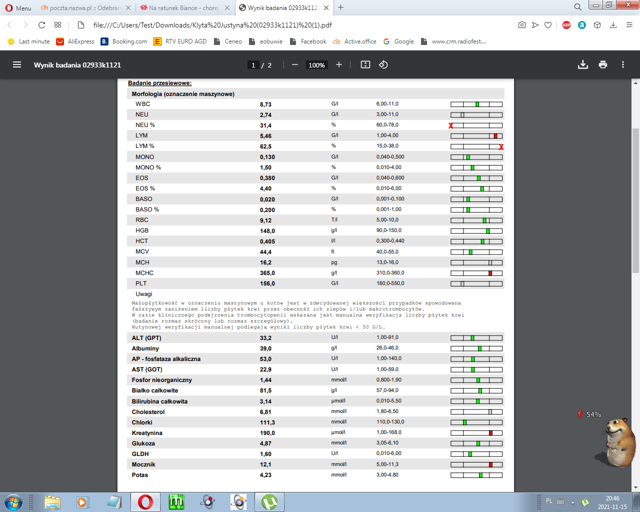
Task: Take a snapshot with camera icon
Action: point(522,25)
